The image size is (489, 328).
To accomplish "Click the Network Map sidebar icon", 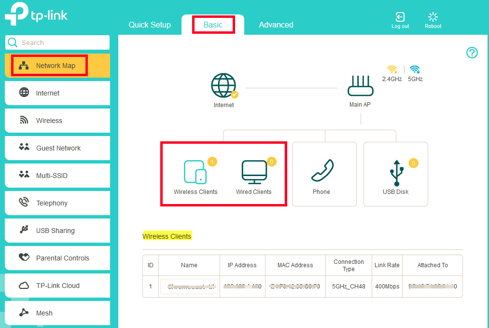I will [x=24, y=66].
